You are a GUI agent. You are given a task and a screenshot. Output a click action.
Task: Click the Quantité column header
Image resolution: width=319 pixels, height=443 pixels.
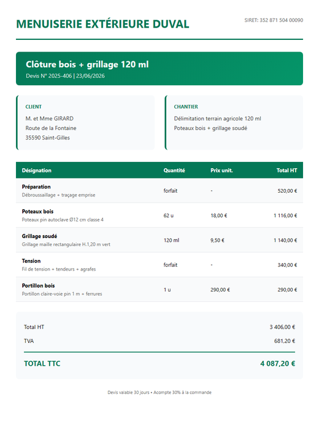click(174, 171)
